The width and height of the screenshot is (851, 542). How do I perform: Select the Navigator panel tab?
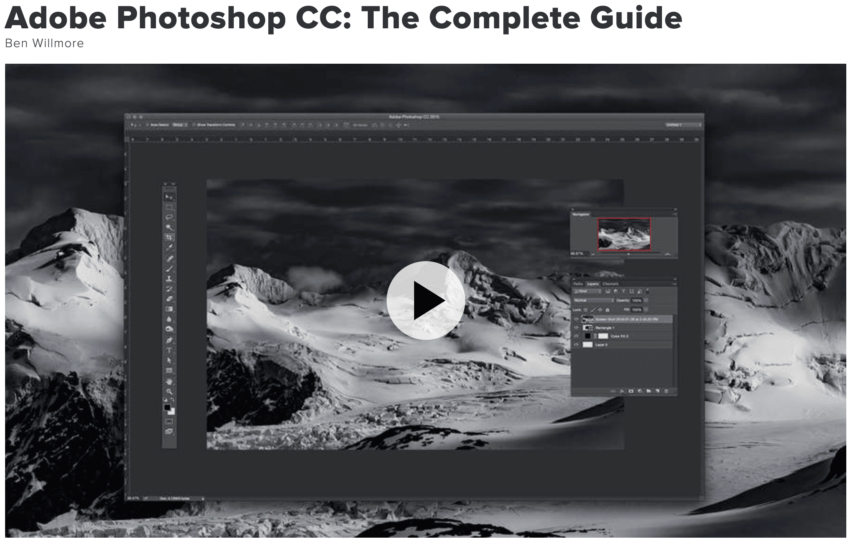click(x=581, y=214)
